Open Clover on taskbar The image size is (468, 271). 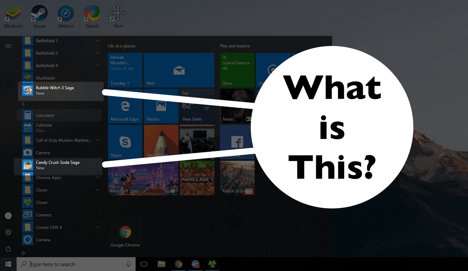click(x=212, y=264)
